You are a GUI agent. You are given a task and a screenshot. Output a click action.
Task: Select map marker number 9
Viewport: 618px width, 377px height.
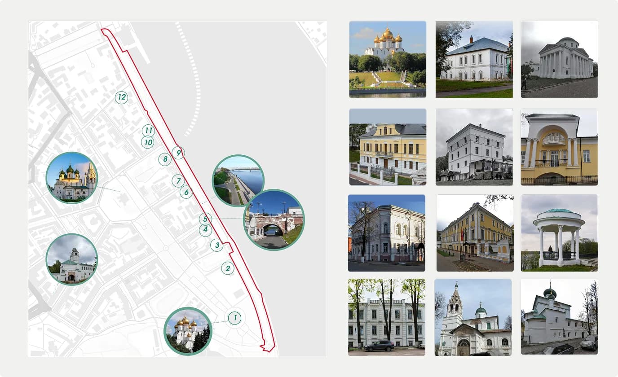[178, 153]
